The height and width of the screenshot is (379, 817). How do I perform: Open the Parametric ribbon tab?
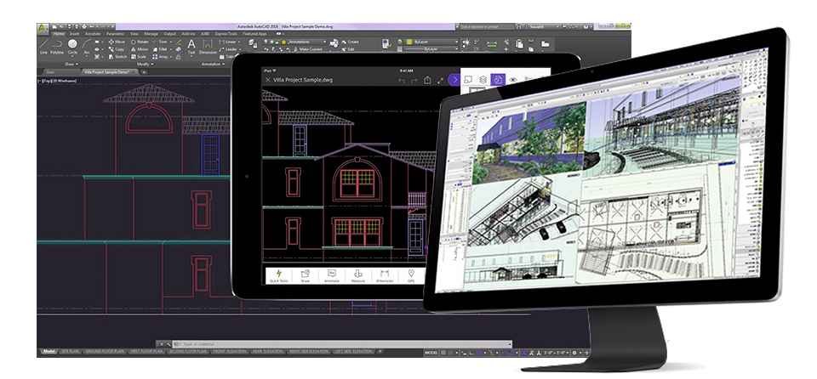pyautogui.click(x=116, y=34)
